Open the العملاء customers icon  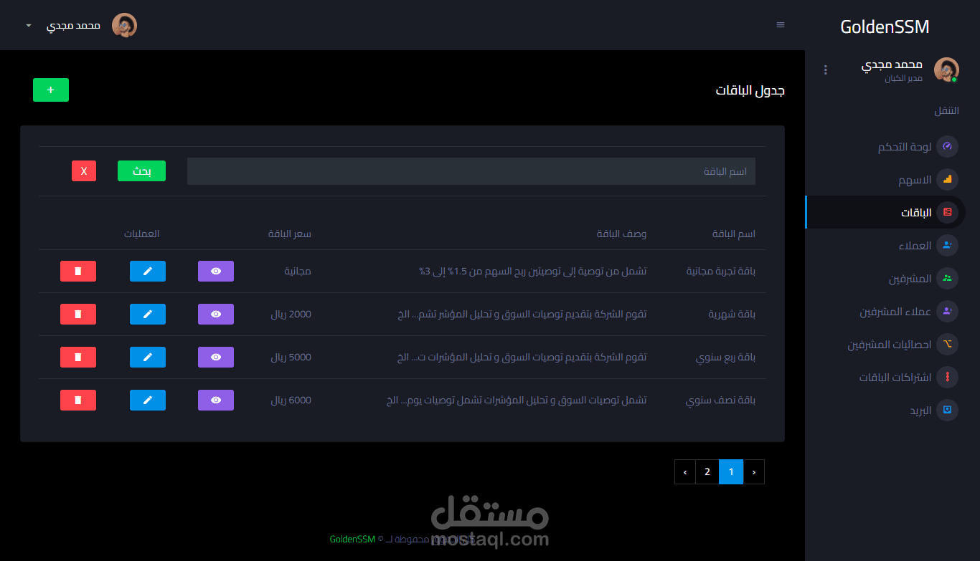[x=947, y=245]
